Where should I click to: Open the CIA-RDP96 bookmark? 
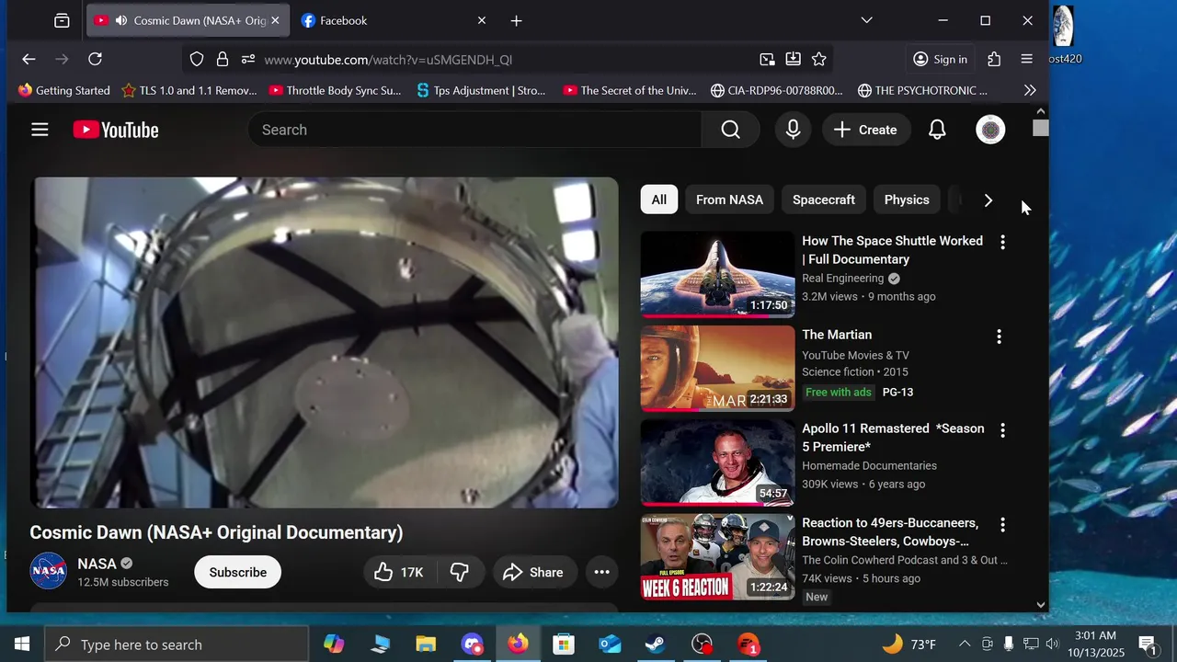click(x=777, y=90)
